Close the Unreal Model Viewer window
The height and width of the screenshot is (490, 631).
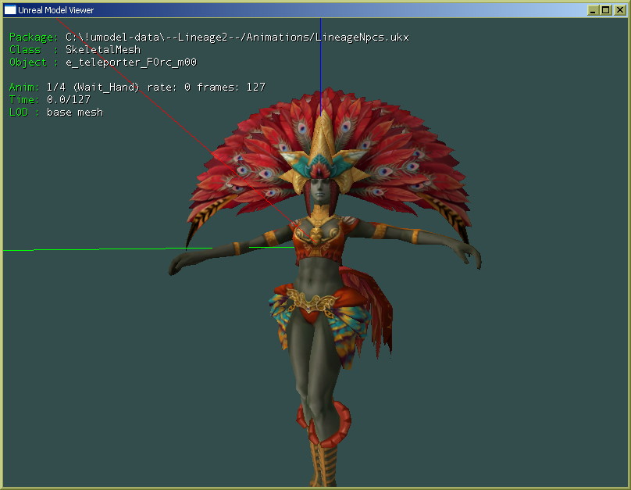(619, 10)
